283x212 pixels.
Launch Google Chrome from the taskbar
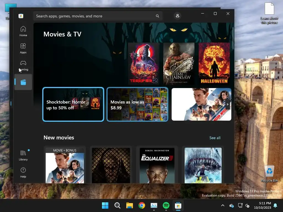pos(142,205)
